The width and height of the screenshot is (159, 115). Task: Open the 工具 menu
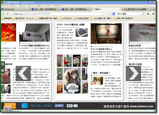click(49, 6)
